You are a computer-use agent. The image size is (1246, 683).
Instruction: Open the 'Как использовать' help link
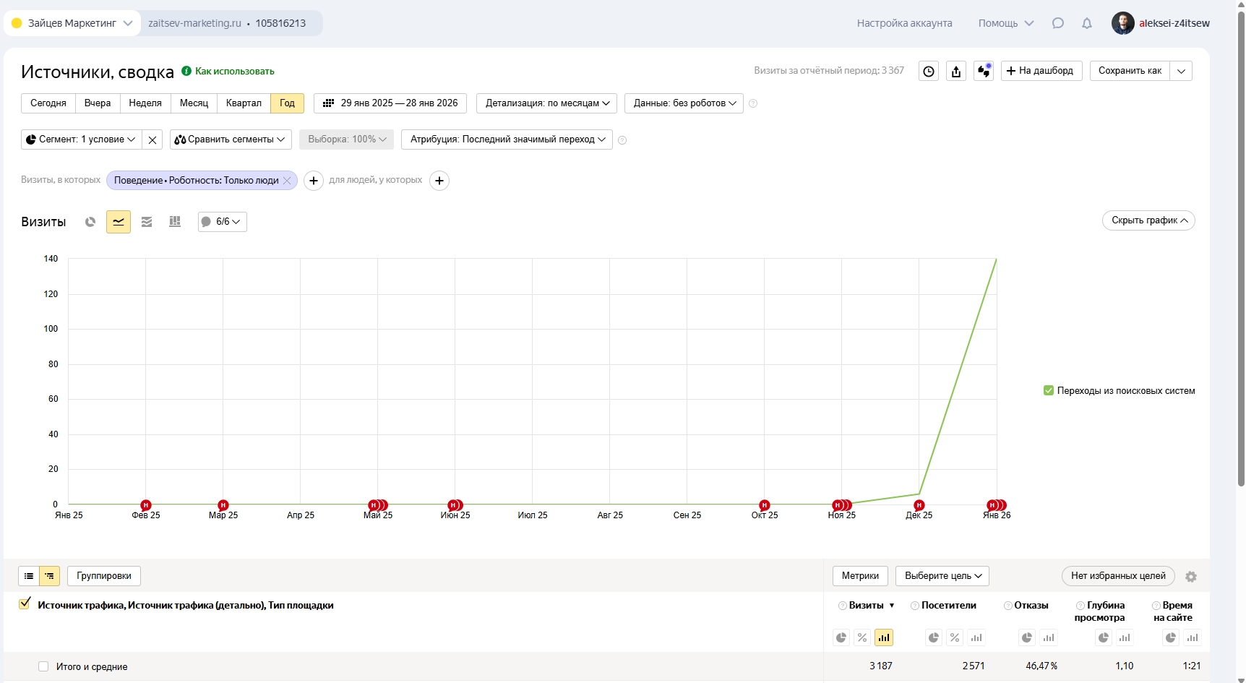point(234,71)
